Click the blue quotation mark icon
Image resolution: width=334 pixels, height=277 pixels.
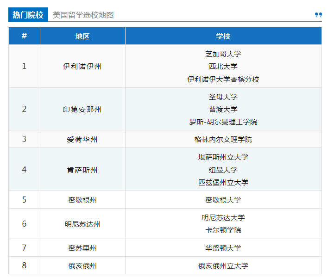click(x=318, y=15)
